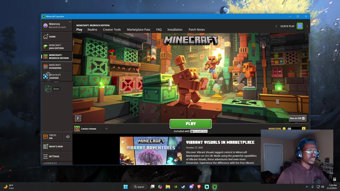Select Minecraft: Bedrock Edition in sidebar
The width and height of the screenshot is (340, 191).
(x=57, y=57)
